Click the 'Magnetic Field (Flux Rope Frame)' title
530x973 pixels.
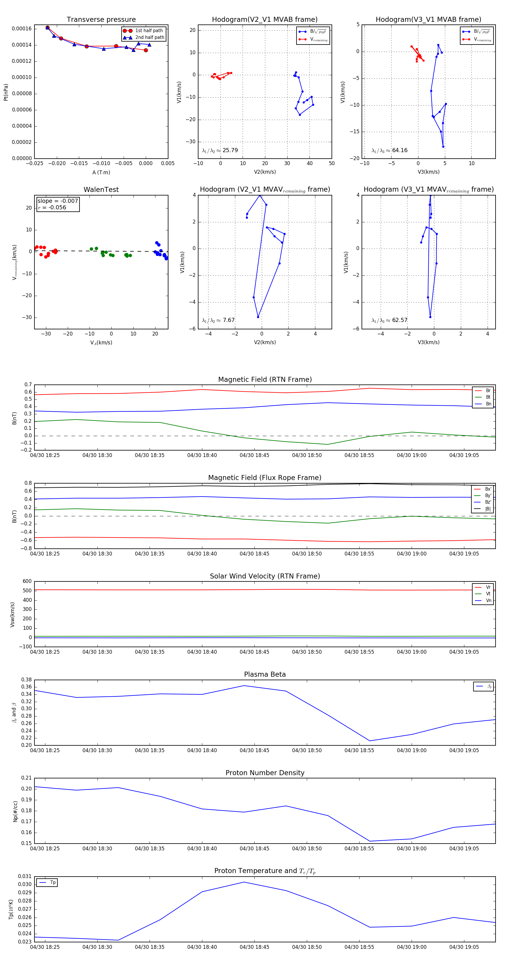click(x=265, y=478)
